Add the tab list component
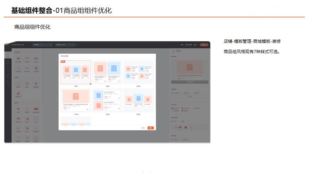This screenshot has height=174, width=309. click(27, 85)
